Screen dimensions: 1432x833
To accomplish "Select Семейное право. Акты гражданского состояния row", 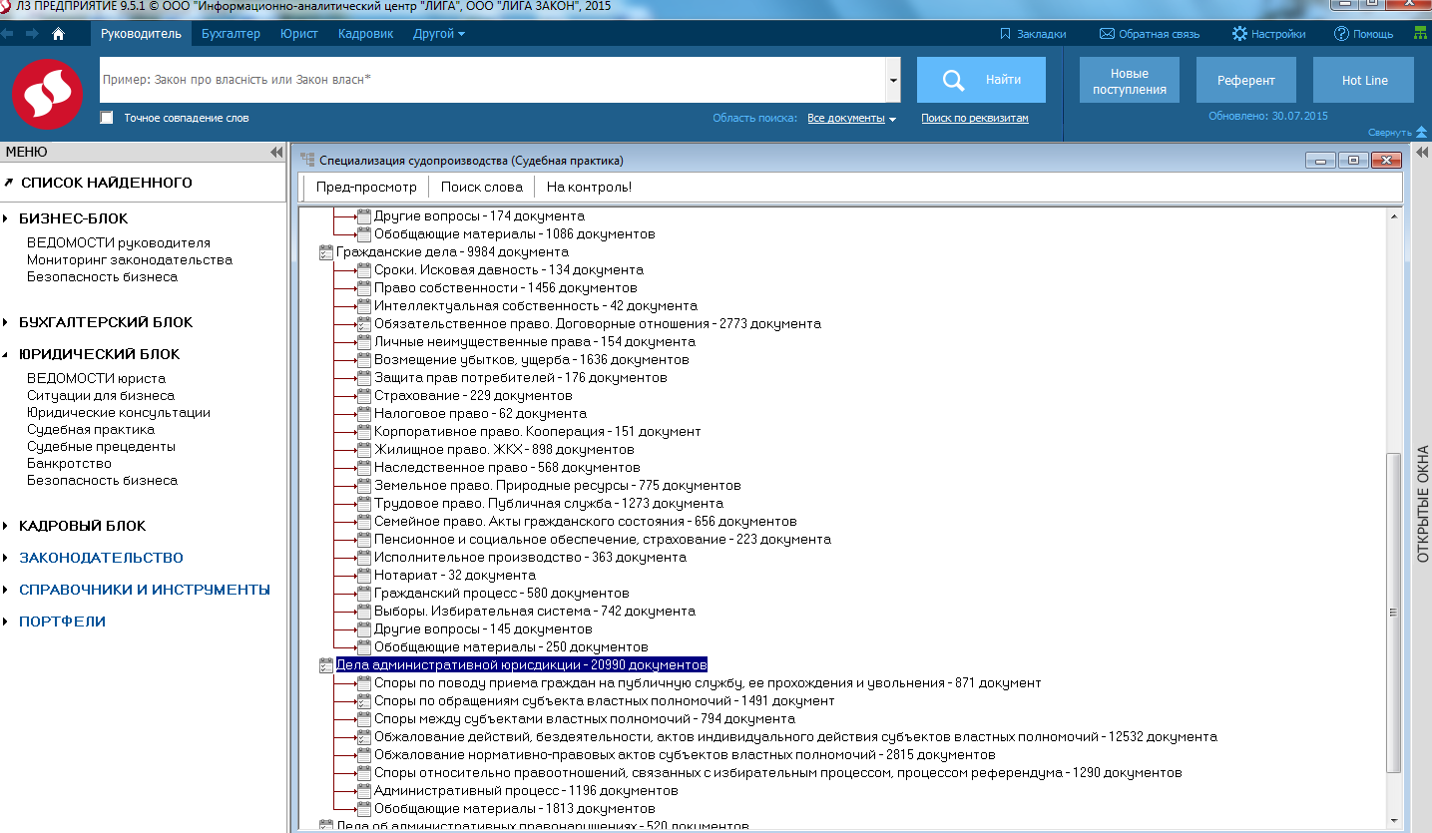I will click(585, 522).
